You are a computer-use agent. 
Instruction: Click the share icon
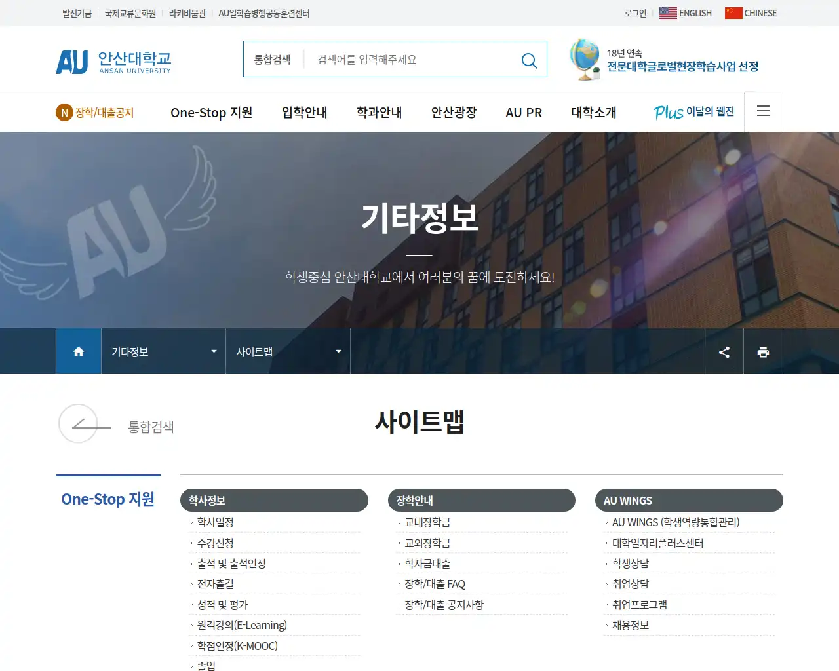tap(724, 351)
